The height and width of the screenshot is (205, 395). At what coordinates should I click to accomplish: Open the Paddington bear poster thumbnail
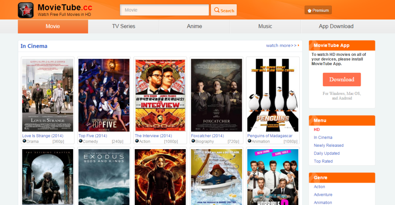tap(216, 177)
